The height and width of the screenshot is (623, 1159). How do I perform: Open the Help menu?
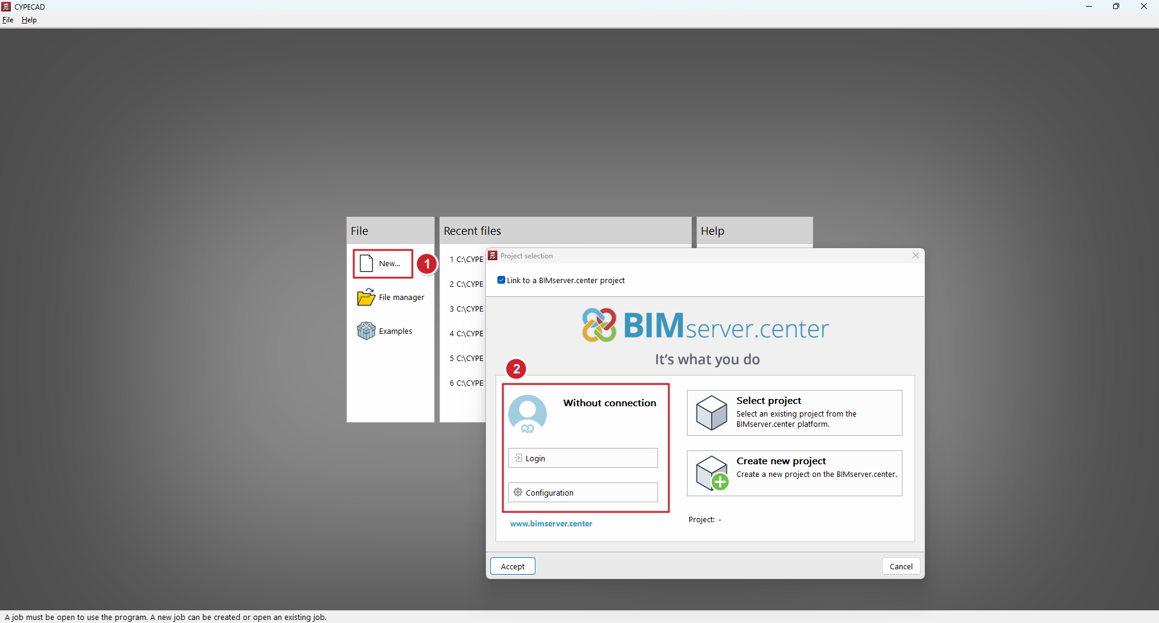click(29, 20)
